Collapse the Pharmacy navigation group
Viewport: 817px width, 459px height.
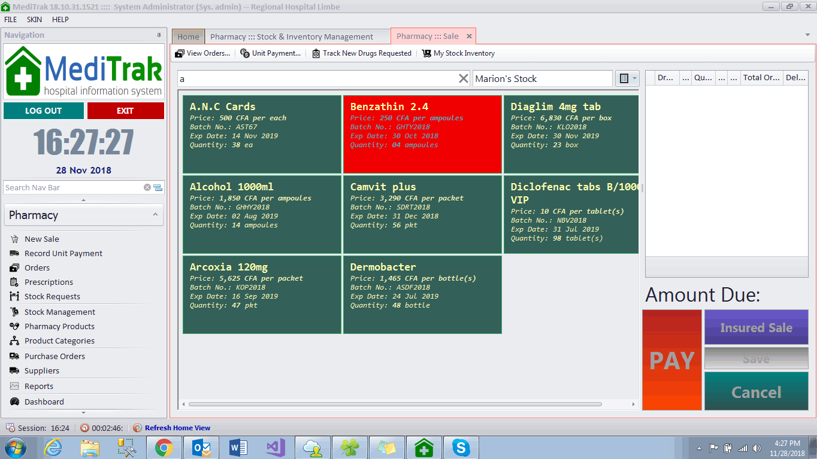coord(155,215)
